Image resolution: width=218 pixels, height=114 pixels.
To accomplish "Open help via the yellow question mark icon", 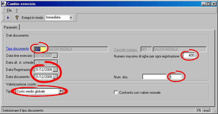I will pyautogui.click(x=17, y=18).
